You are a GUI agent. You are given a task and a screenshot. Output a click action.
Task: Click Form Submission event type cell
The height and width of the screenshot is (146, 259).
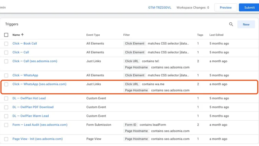99,125
